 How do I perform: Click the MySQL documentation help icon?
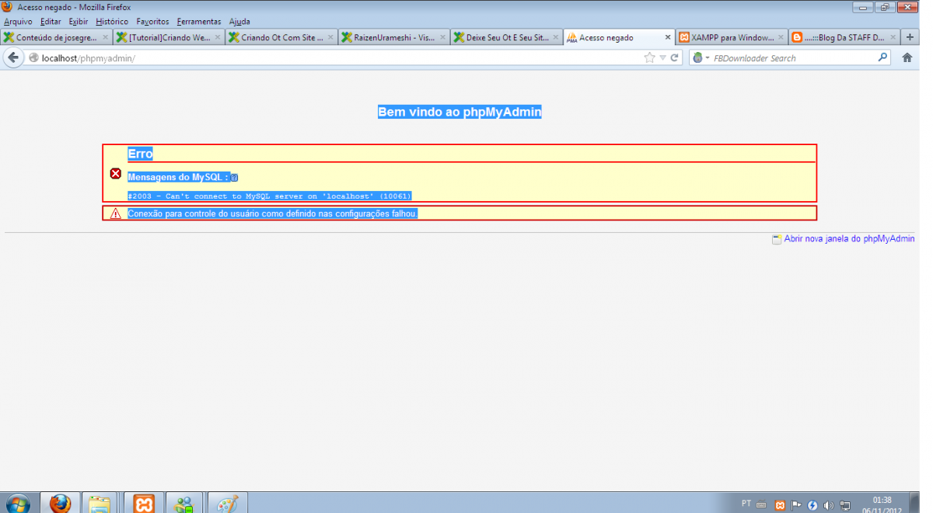pos(234,178)
